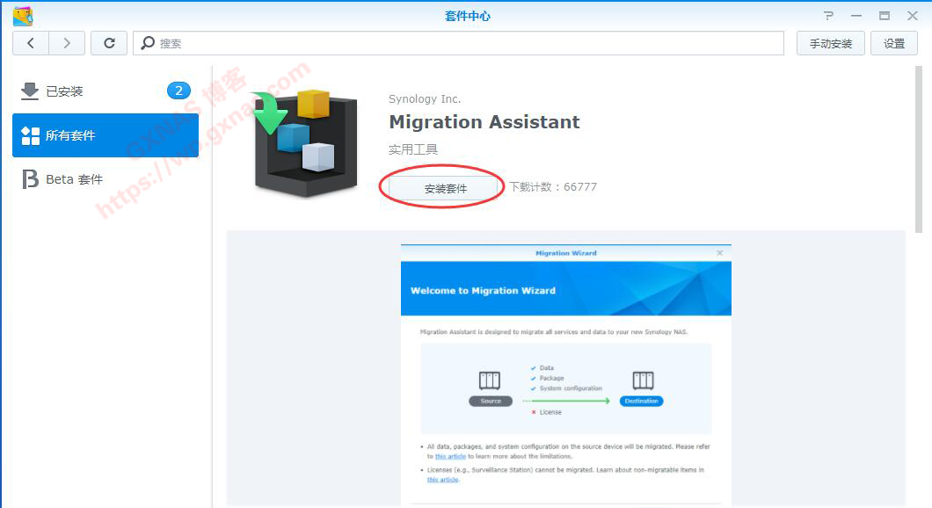Click the back navigation arrow

click(x=31, y=43)
